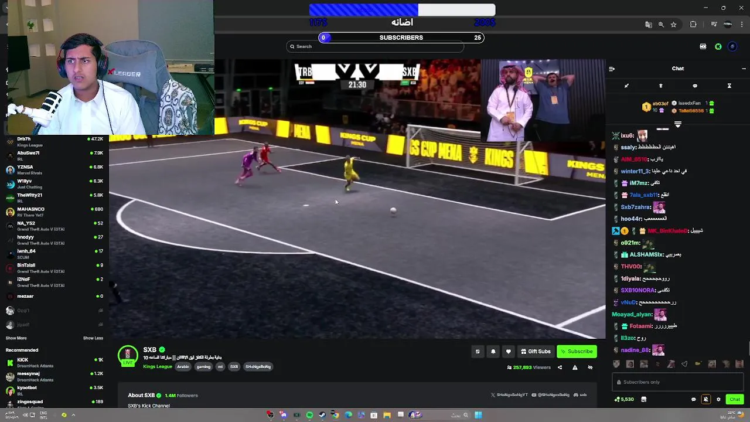Click username nadine_88 in chat
This screenshot has width=750, height=422.
pyautogui.click(x=635, y=350)
